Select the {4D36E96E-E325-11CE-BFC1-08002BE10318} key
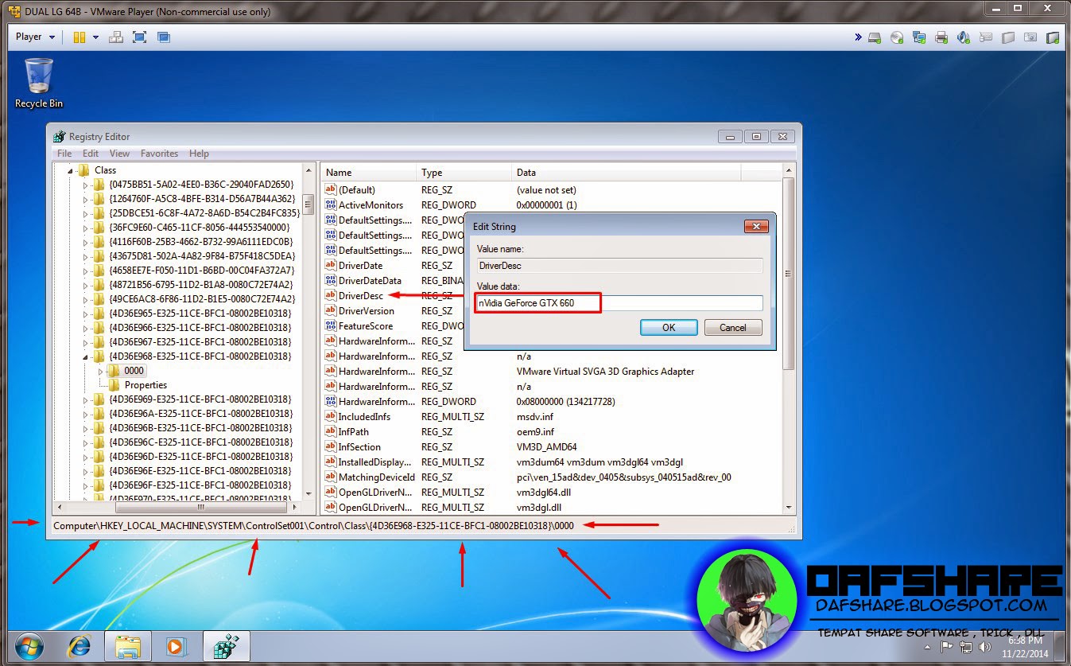Image resolution: width=1071 pixels, height=666 pixels. (200, 471)
